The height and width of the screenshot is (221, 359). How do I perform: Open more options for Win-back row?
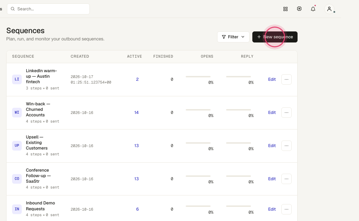pos(287,113)
